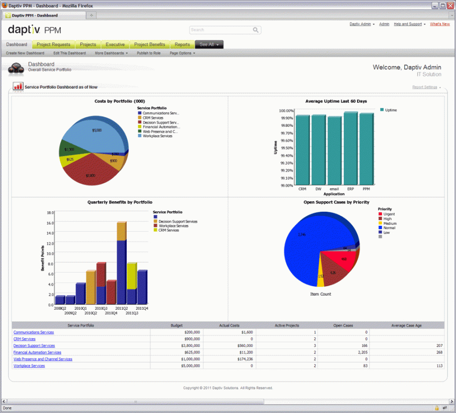This screenshot has width=456, height=413.
Task: Switch to the Project Requests tab
Action: coord(53,45)
